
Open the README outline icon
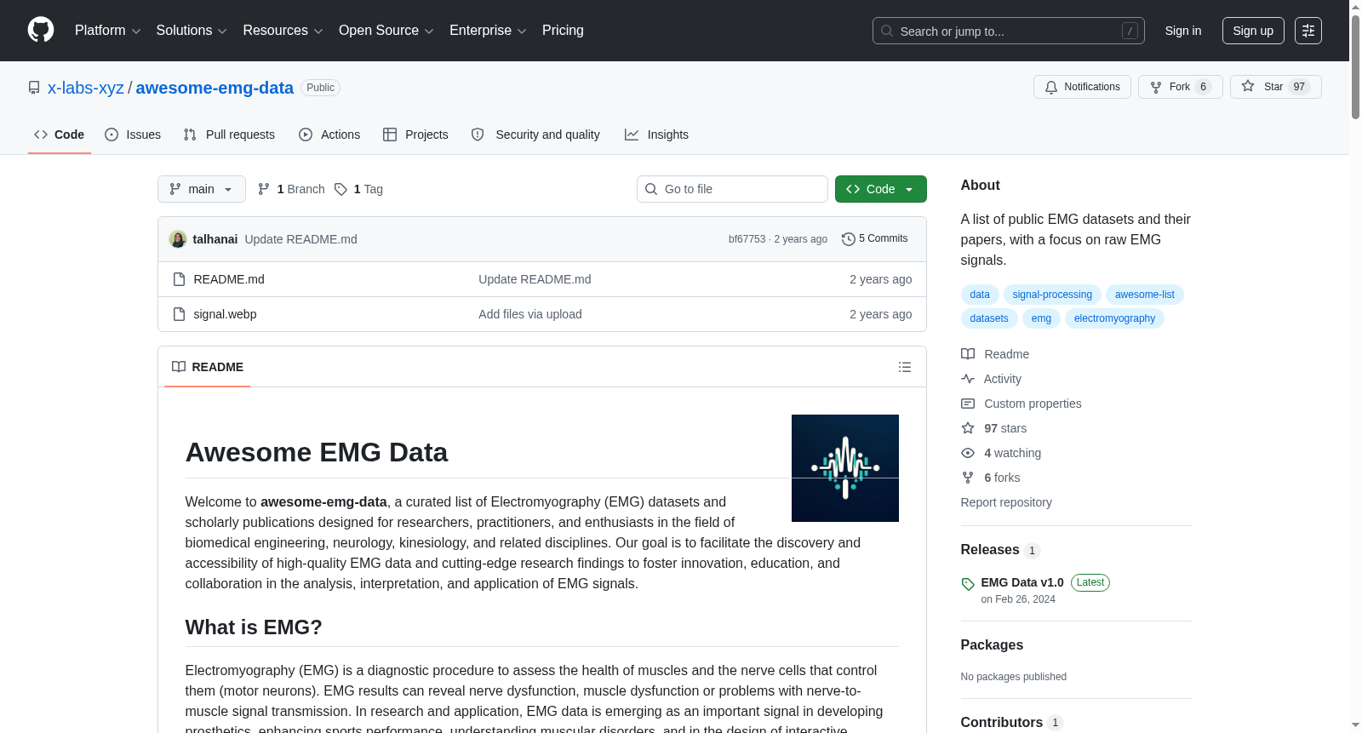pos(905,367)
